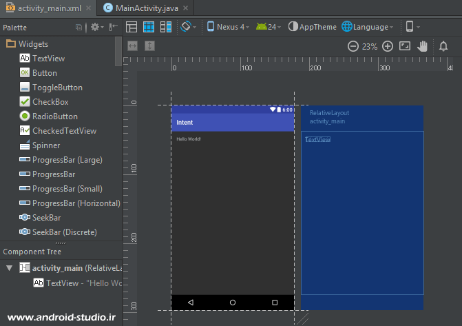Show design and blueprint views together

(166, 27)
